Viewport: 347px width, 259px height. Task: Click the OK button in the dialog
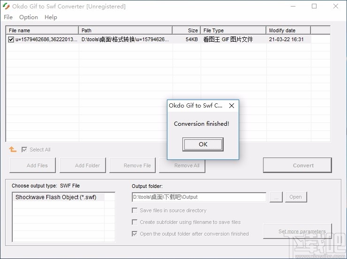tap(203, 144)
